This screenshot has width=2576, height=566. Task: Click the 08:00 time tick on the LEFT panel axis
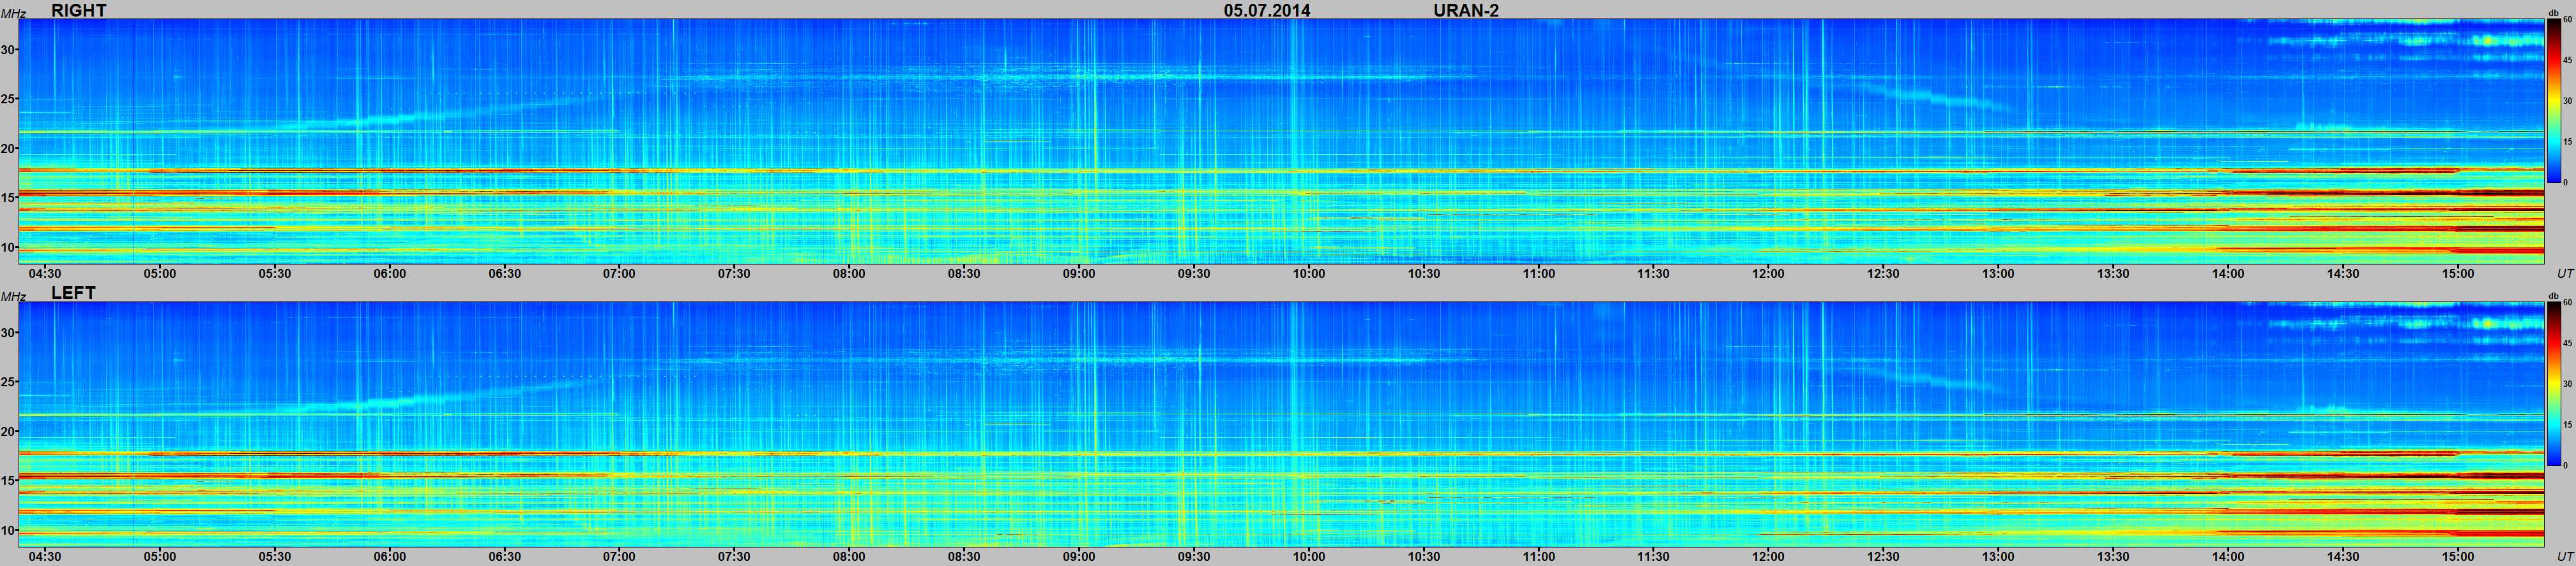click(x=849, y=557)
